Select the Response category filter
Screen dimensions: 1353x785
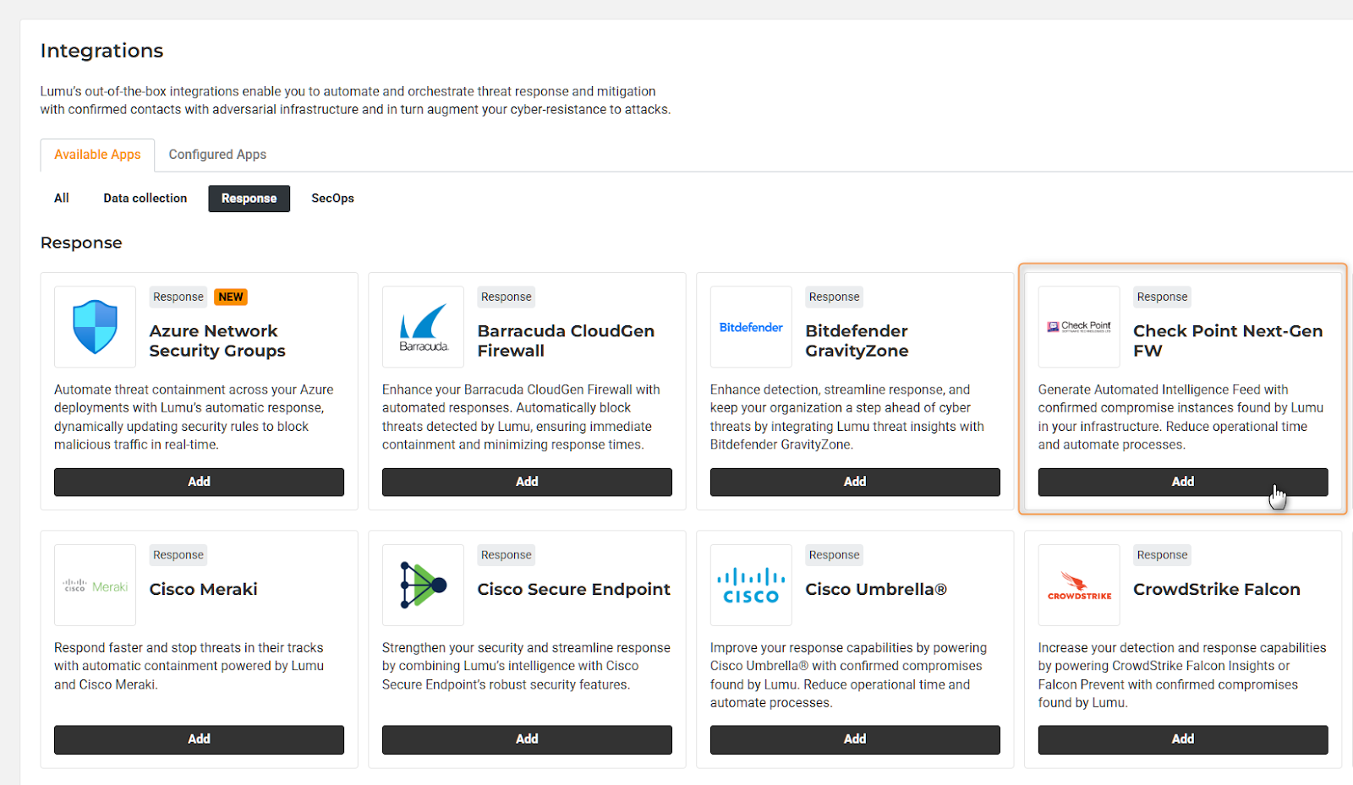[249, 199]
